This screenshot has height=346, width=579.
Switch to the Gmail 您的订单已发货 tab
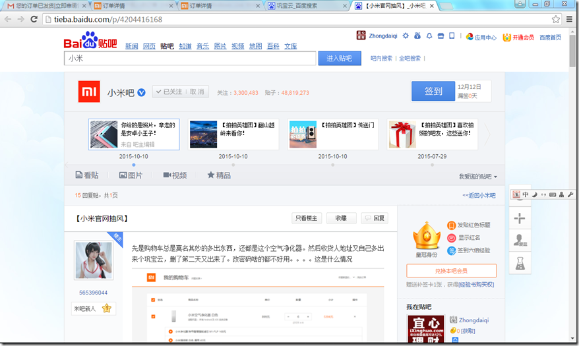click(46, 5)
